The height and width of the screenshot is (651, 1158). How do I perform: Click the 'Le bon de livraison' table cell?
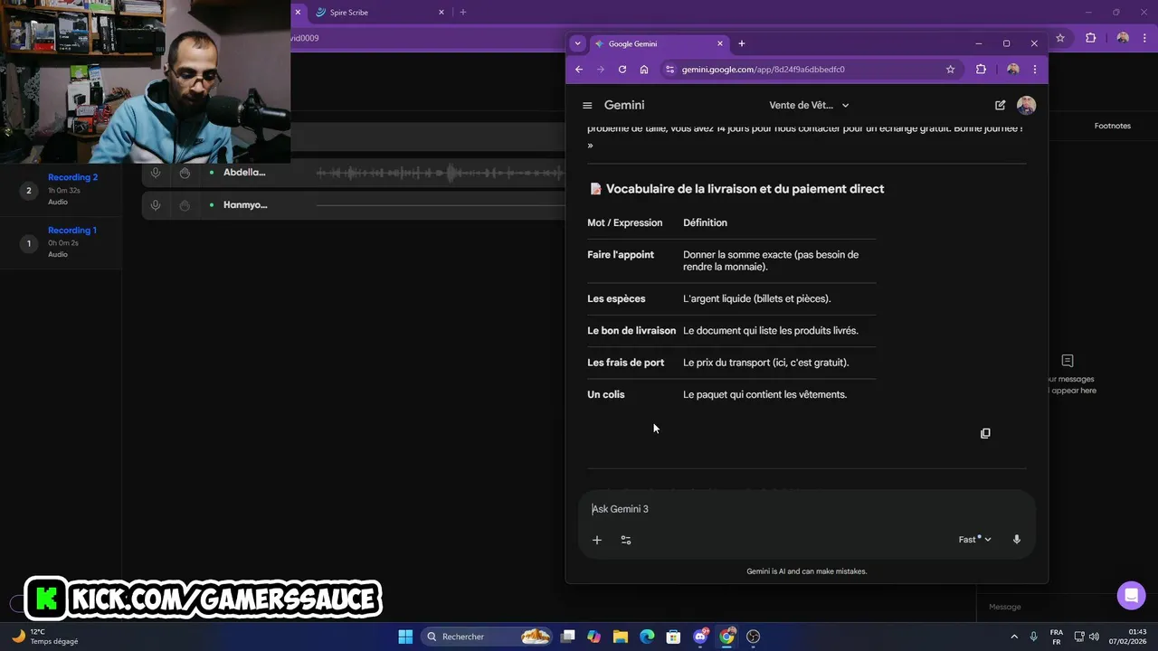coord(631,331)
